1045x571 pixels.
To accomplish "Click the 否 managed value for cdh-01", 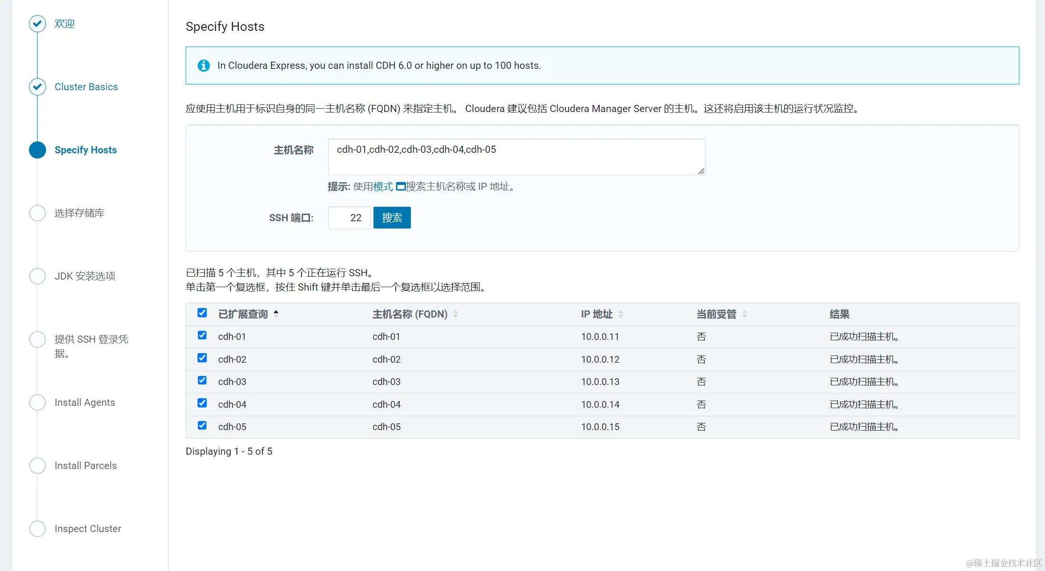I will click(x=701, y=337).
